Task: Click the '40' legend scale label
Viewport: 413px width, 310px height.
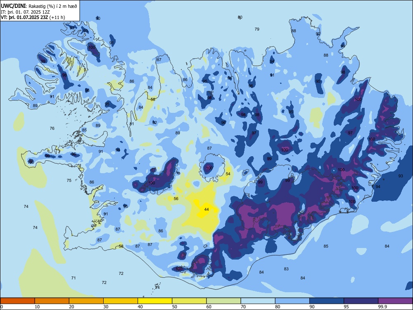Action: click(140, 307)
